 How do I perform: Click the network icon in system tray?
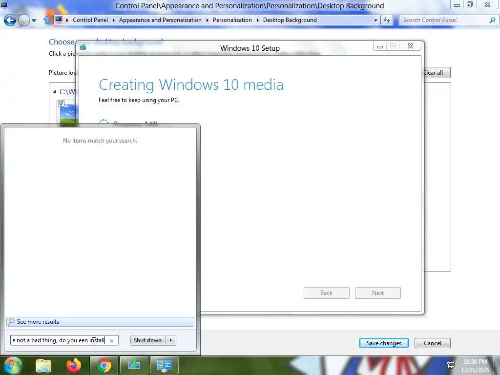click(x=451, y=366)
